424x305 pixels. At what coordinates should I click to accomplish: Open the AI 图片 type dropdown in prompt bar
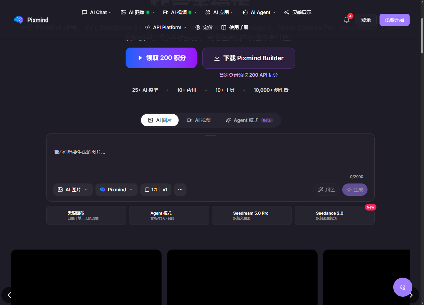[73, 190]
